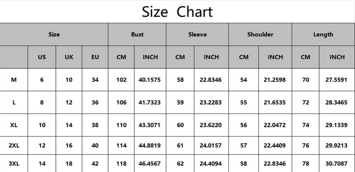Select the 3XL size row label
This screenshot has width=355, height=172.
pyautogui.click(x=14, y=164)
